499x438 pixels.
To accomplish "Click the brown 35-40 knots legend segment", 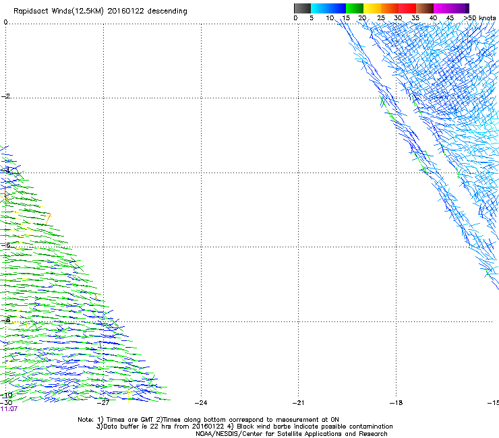I will pyautogui.click(x=425, y=8).
